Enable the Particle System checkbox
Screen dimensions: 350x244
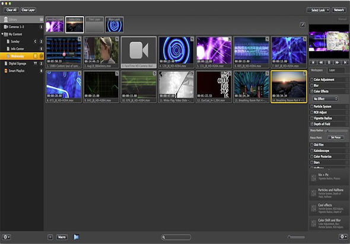pyautogui.click(x=311, y=106)
